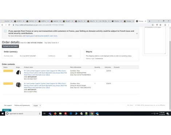Open the Chrome profile avatar icon
This screenshot has width=171, height=135.
point(165,25)
